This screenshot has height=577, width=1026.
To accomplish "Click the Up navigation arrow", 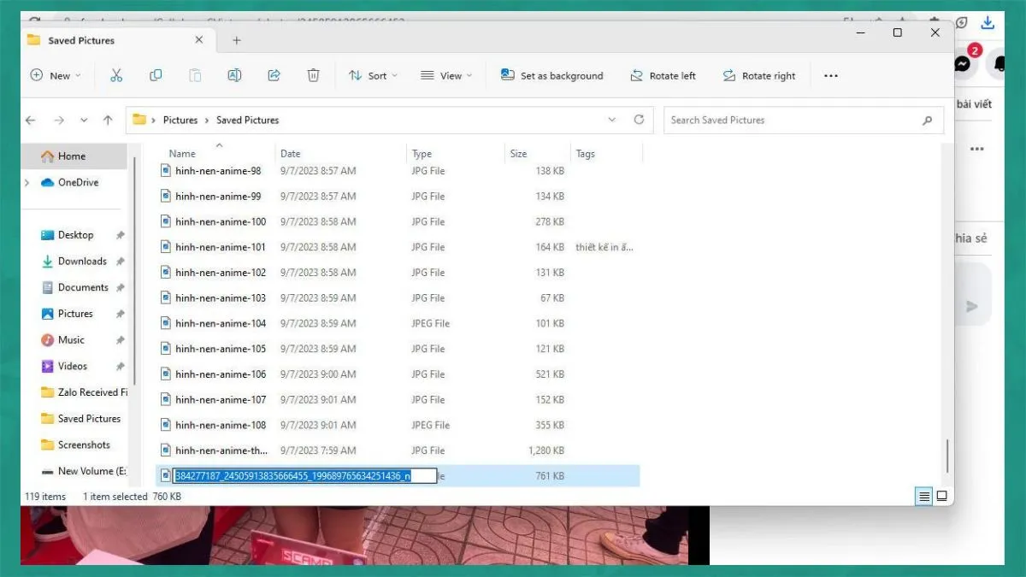I will tap(108, 120).
